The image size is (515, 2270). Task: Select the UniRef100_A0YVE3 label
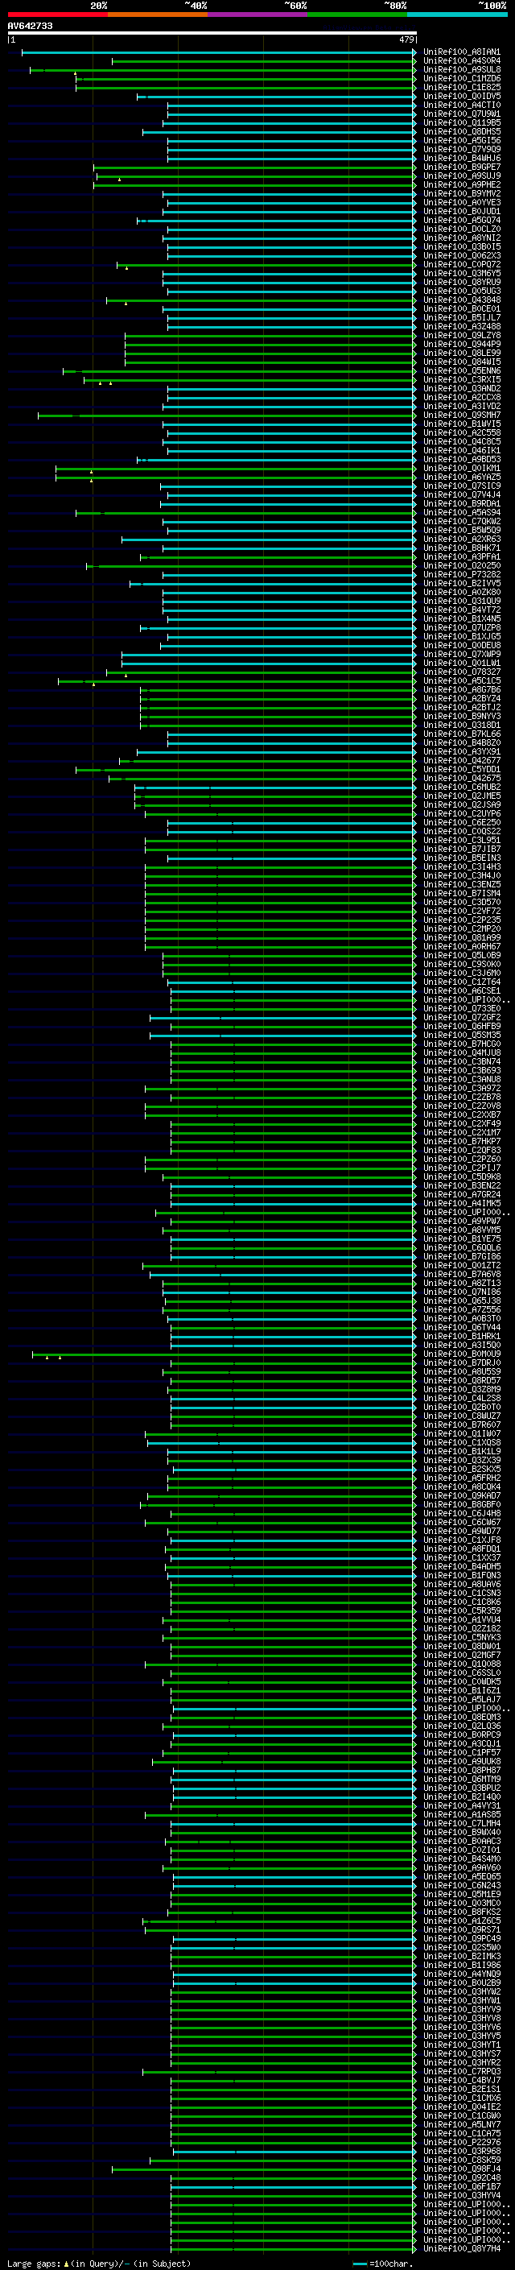(x=461, y=202)
